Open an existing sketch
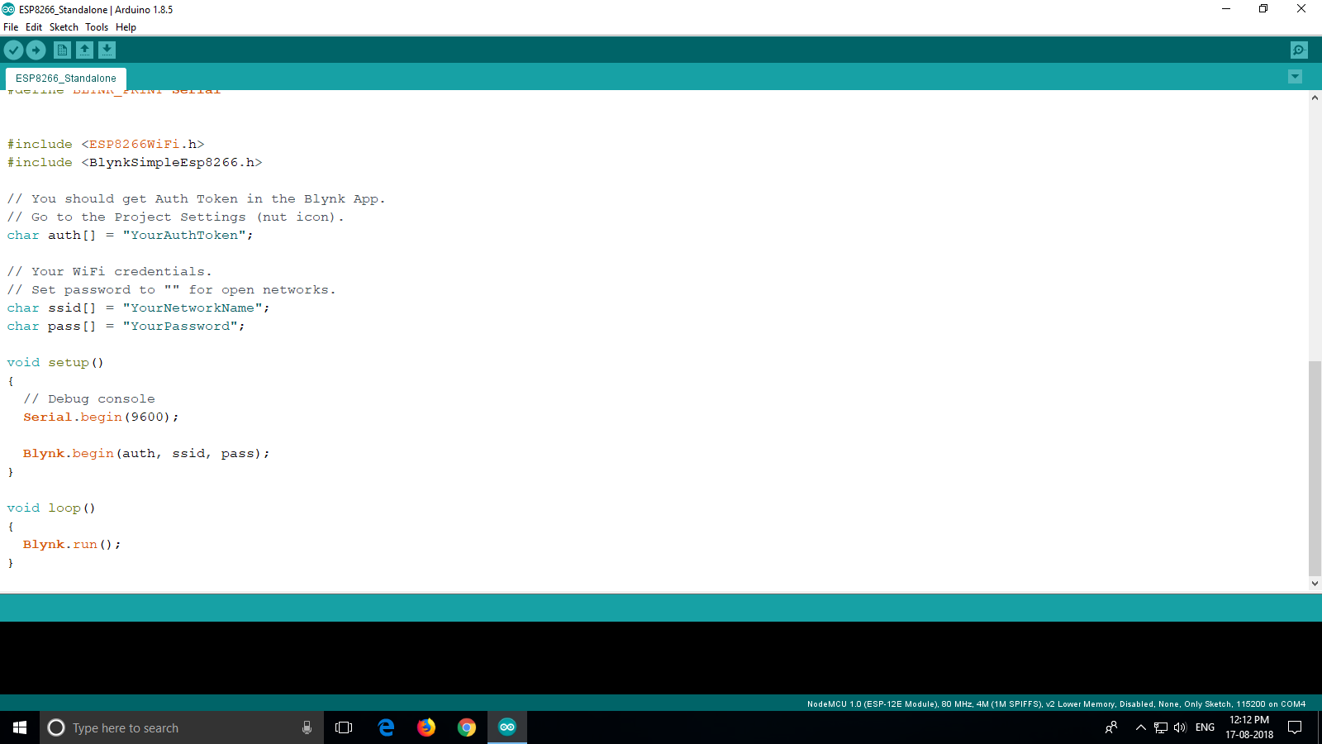The height and width of the screenshot is (744, 1322). click(84, 50)
